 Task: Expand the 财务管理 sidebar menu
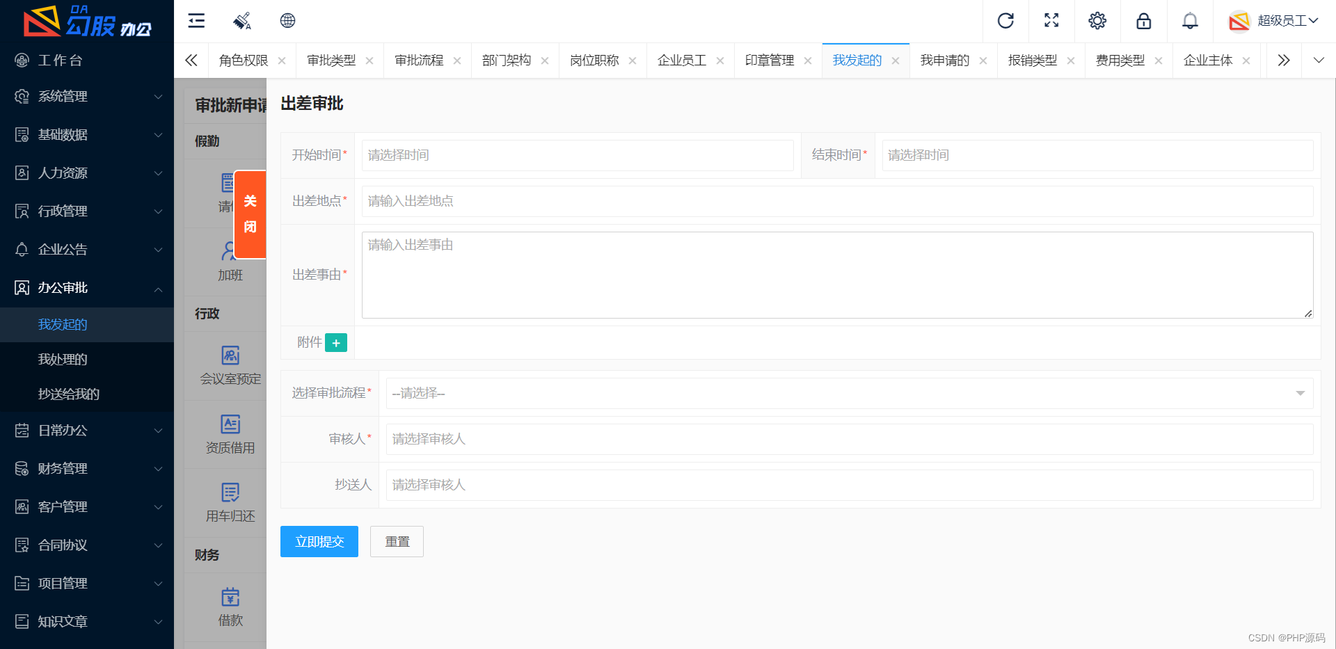click(x=87, y=468)
